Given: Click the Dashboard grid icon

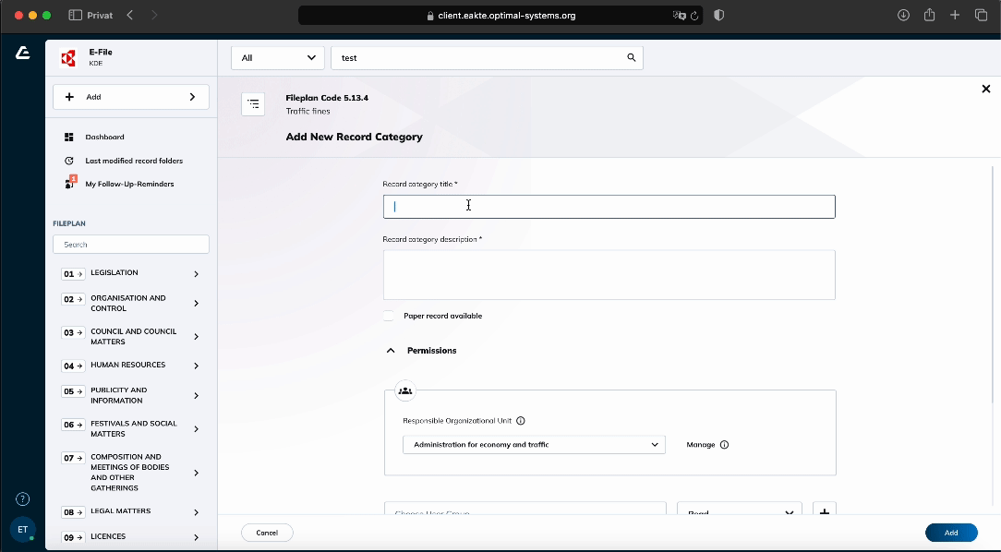Looking at the screenshot, I should click(68, 137).
